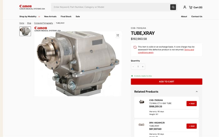The width and height of the screenshot is (219, 137).
Task: Go to New Arrivals
Action: (x=50, y=17)
